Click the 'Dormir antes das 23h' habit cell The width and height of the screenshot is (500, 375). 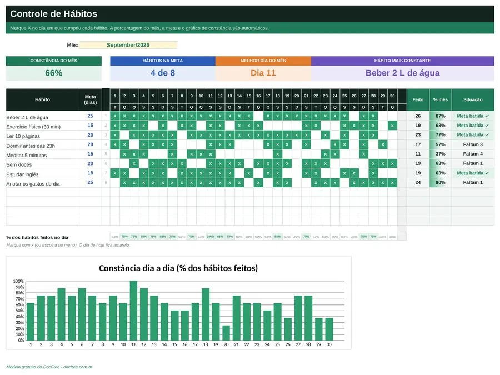pyautogui.click(x=42, y=146)
